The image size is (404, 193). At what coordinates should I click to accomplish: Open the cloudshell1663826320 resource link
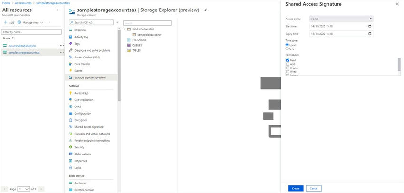[22, 46]
